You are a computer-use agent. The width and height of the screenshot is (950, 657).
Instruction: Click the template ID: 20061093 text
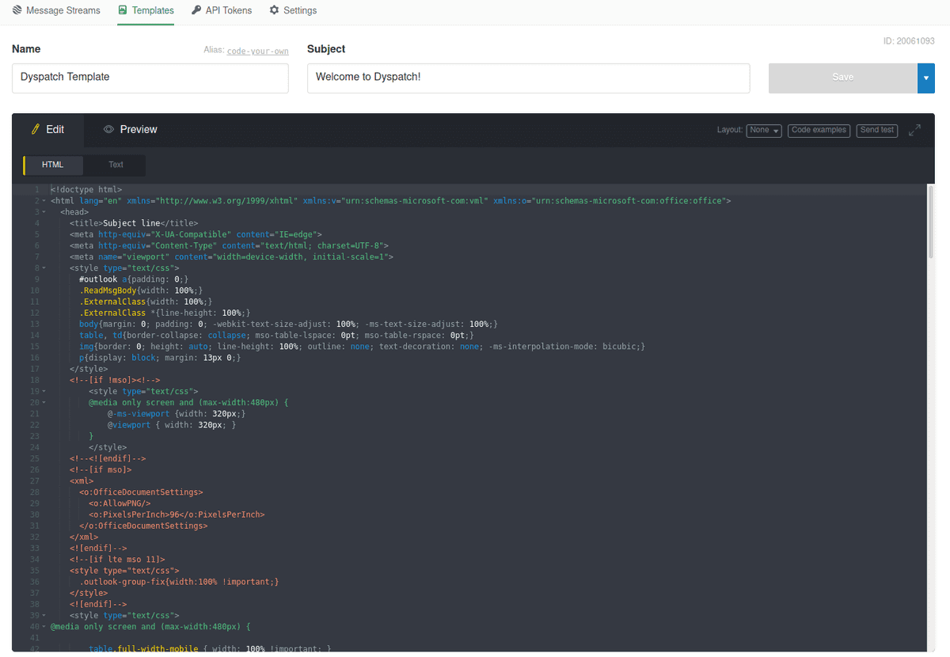[909, 41]
